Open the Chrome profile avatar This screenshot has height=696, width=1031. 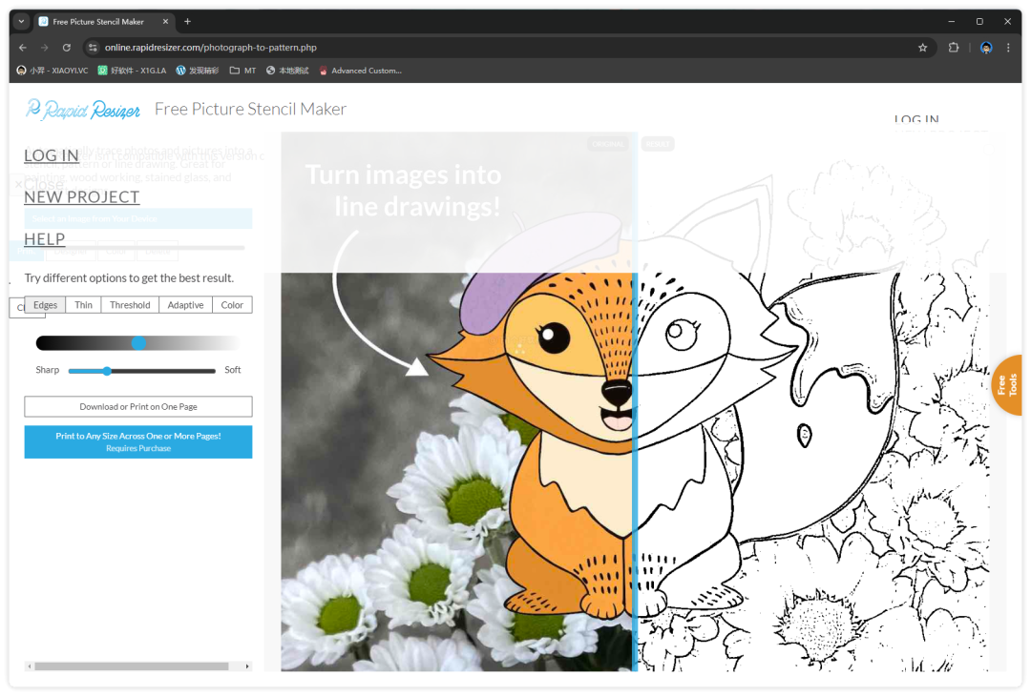[x=985, y=48]
